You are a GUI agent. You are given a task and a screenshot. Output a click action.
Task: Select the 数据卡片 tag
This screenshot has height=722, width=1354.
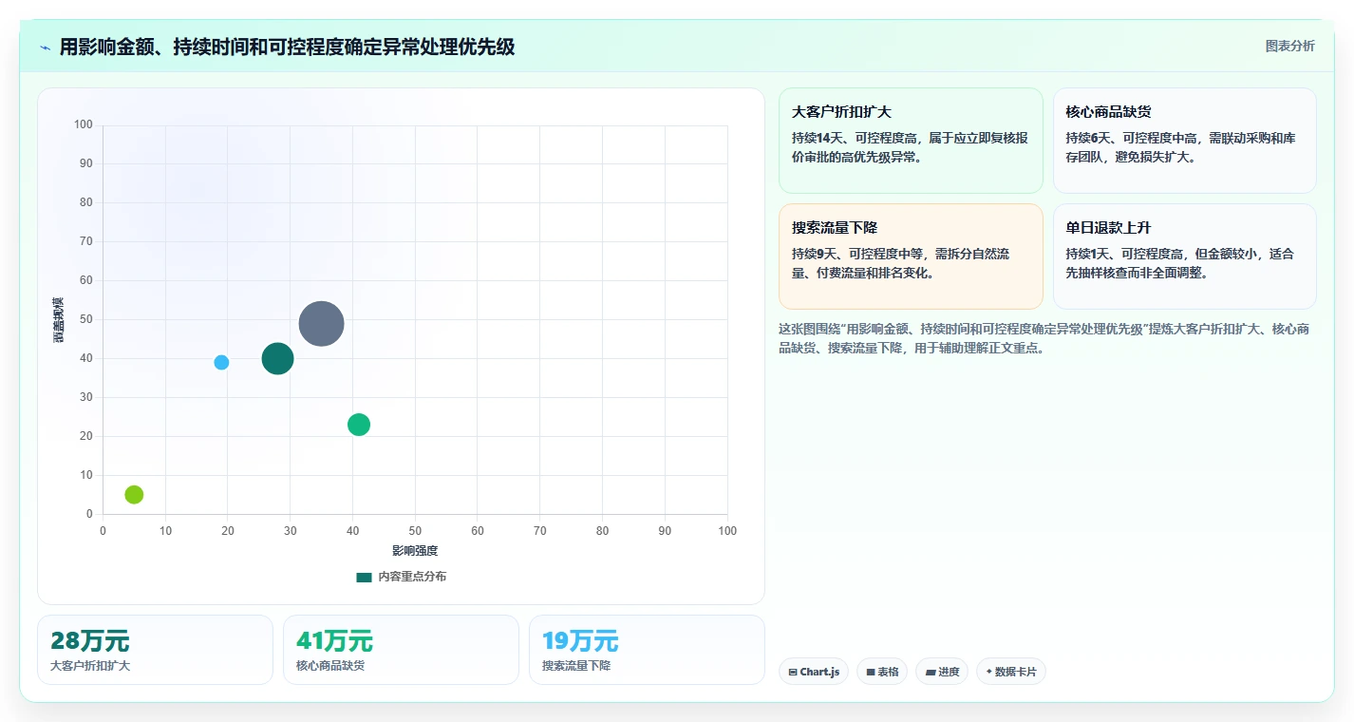[1011, 672]
